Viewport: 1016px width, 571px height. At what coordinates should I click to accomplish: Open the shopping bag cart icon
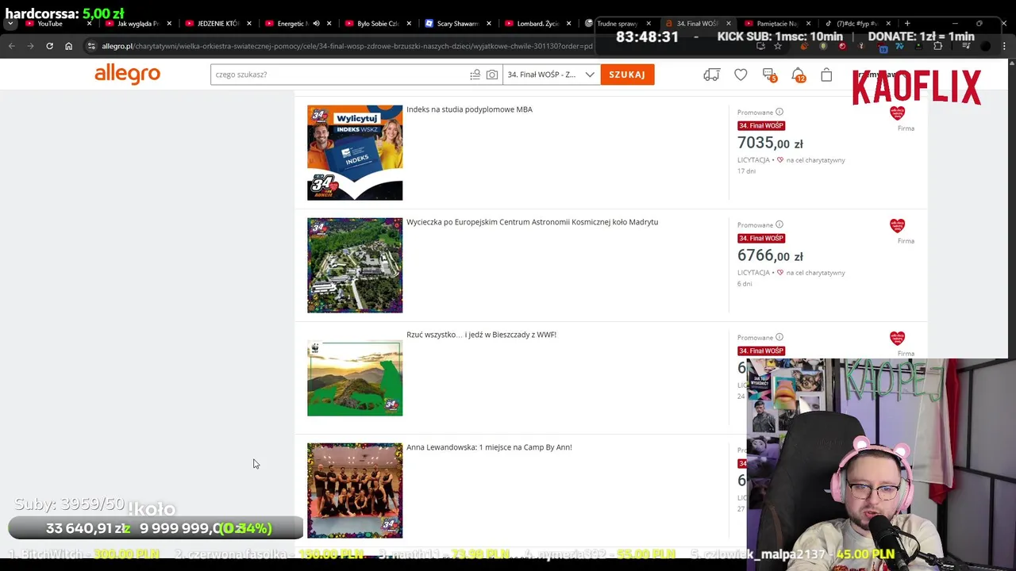tap(826, 75)
